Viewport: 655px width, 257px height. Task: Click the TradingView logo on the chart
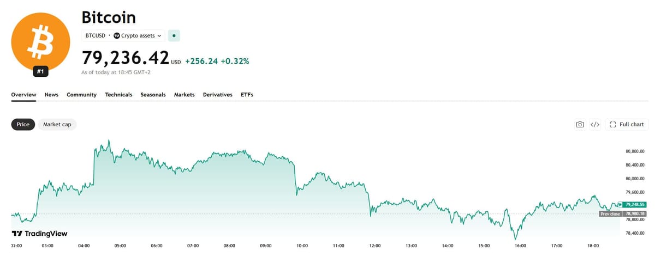tap(40, 234)
